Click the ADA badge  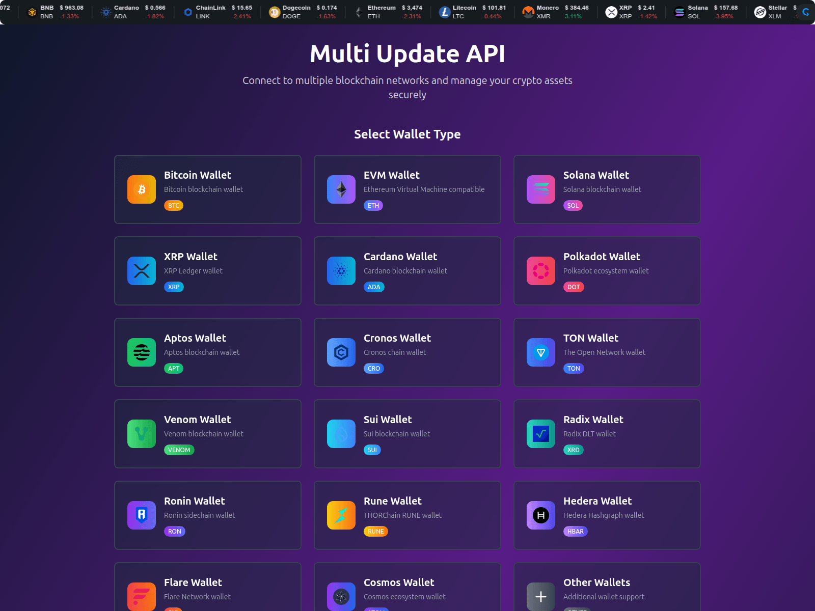[374, 287]
